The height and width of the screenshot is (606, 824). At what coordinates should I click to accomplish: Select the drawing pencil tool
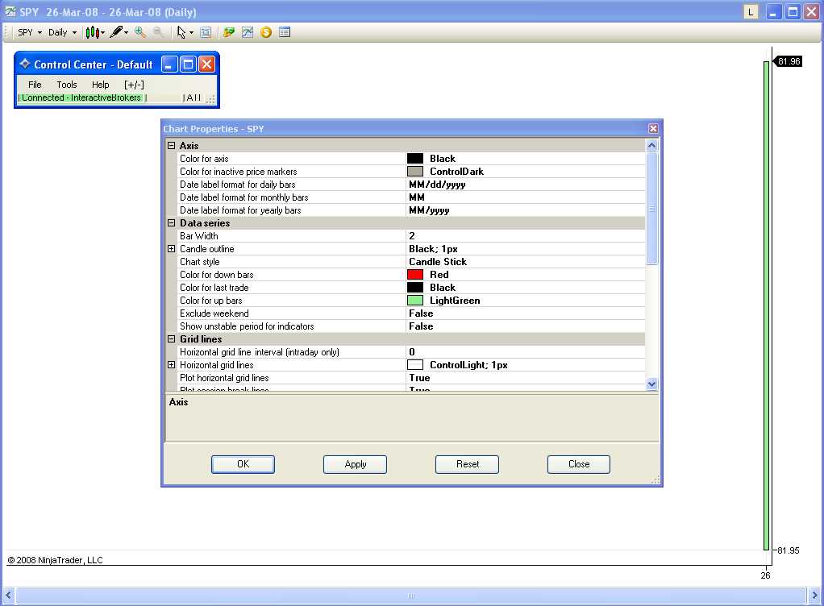pyautogui.click(x=119, y=32)
